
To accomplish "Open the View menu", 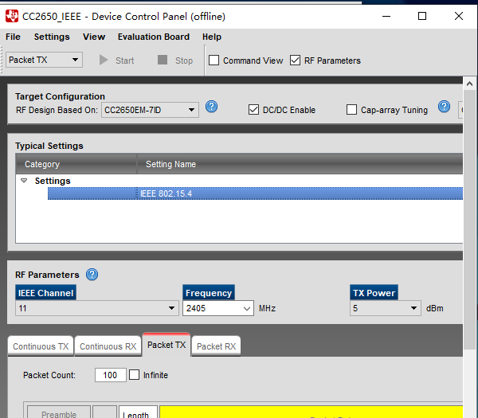I will pyautogui.click(x=94, y=37).
